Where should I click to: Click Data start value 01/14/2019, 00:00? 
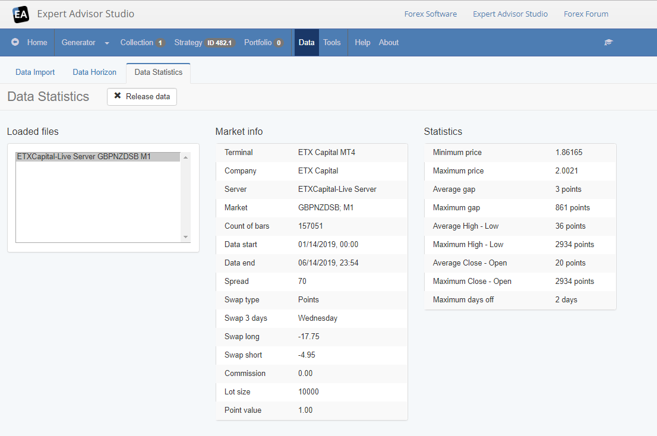pos(328,245)
